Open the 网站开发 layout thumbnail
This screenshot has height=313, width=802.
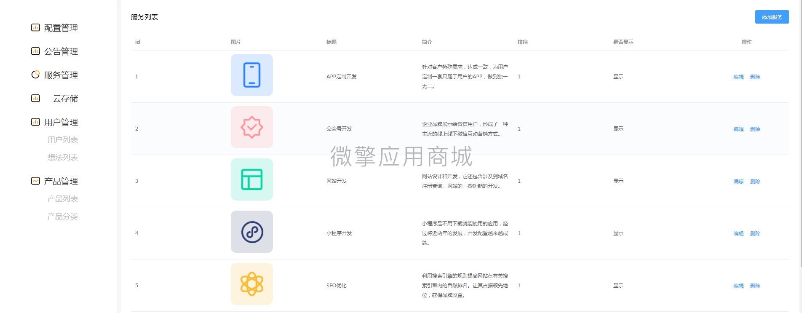pos(252,179)
